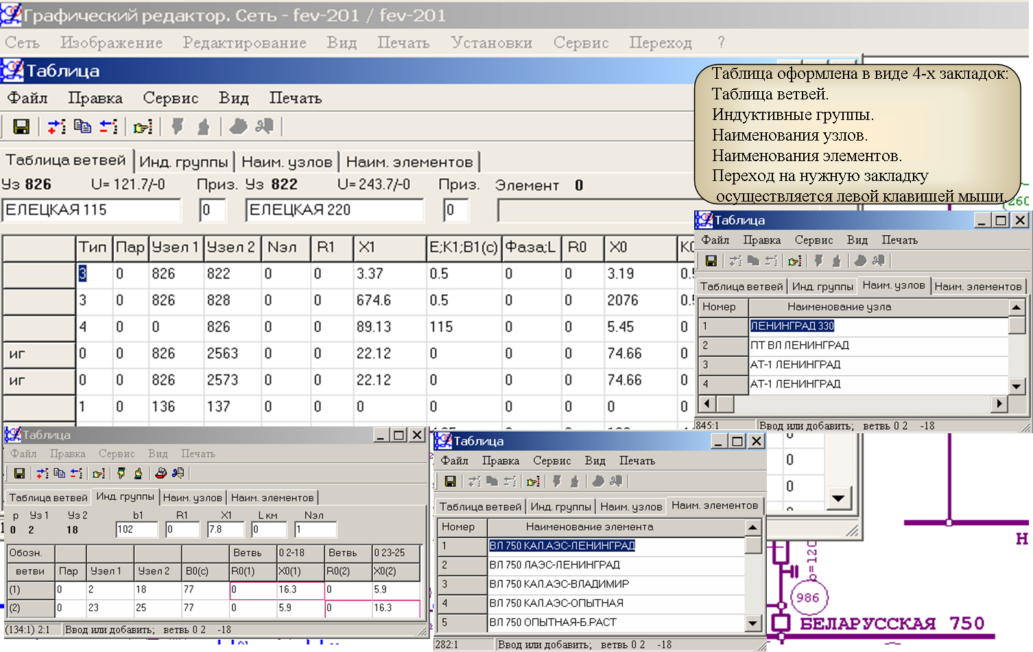
Task: Click the hand pointing down icon in the bottom-left Таблица window
Action: coord(121,473)
